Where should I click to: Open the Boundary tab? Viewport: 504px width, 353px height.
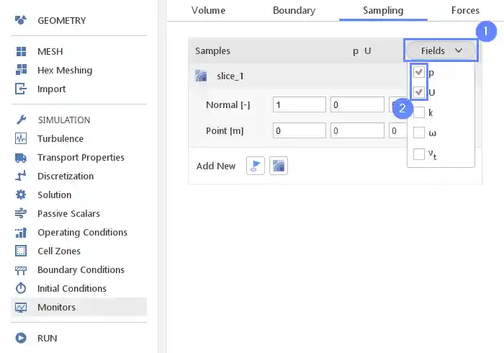(x=294, y=10)
